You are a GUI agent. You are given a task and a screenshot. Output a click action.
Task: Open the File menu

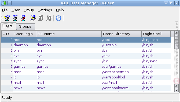(5, 10)
